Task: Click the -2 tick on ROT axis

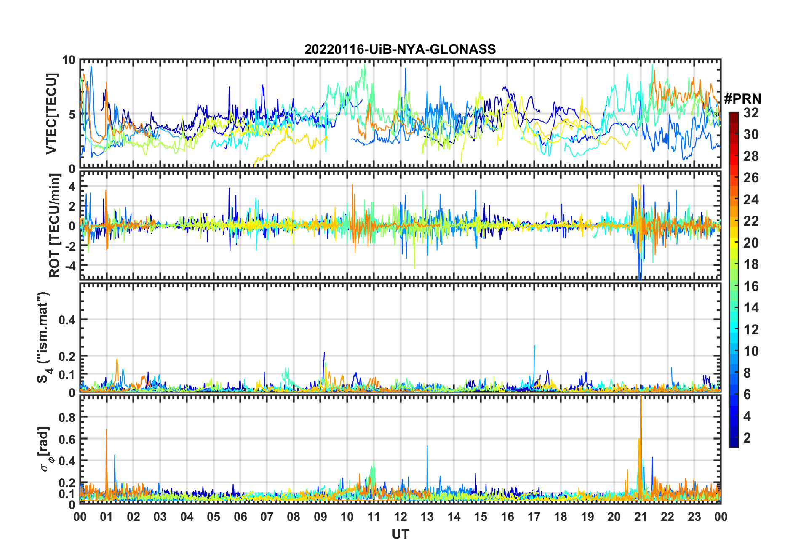Action: [x=70, y=246]
